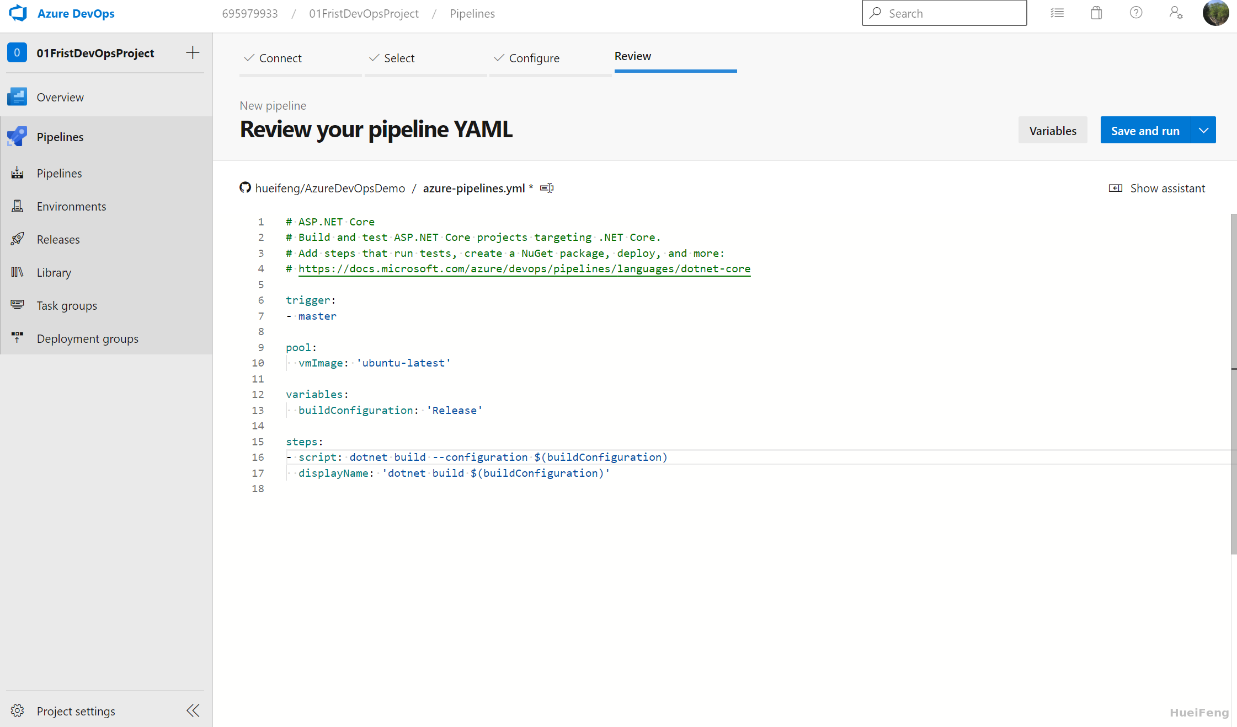Click the azure-pipelines.yml file name
The width and height of the screenshot is (1237, 727).
[474, 188]
